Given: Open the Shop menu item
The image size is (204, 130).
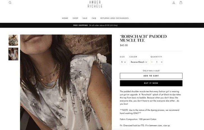Looking at the screenshot, I should [x=75, y=18].
